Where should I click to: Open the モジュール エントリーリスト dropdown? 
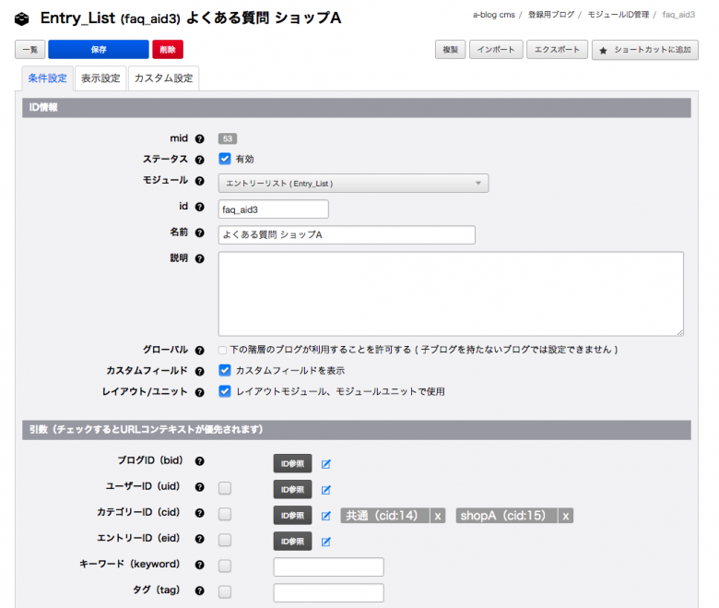point(353,184)
